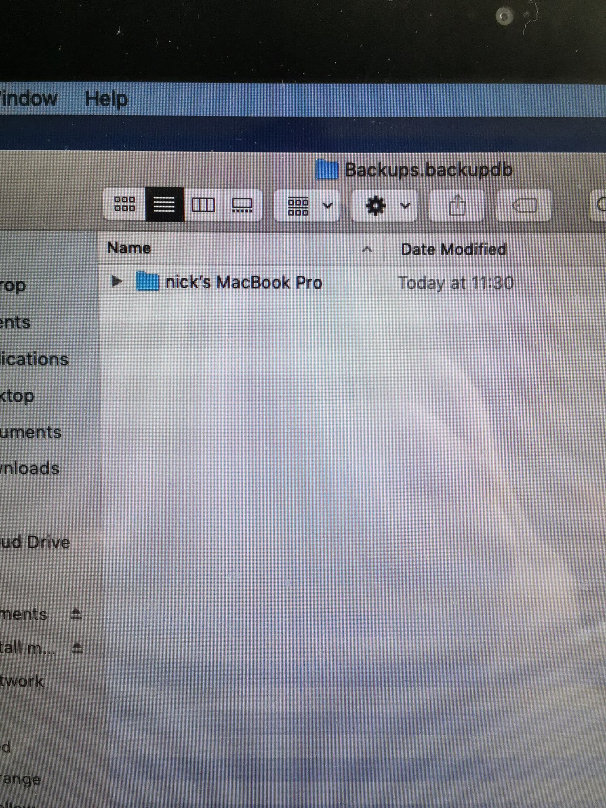Switch Finder to icon view

point(124,204)
